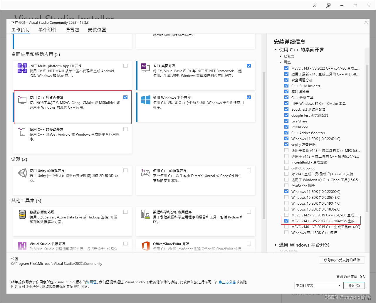Click the 使用 C++ 的移动开发 phone icon
Image resolution: width=376 pixels, height=303 pixels.
22,132
